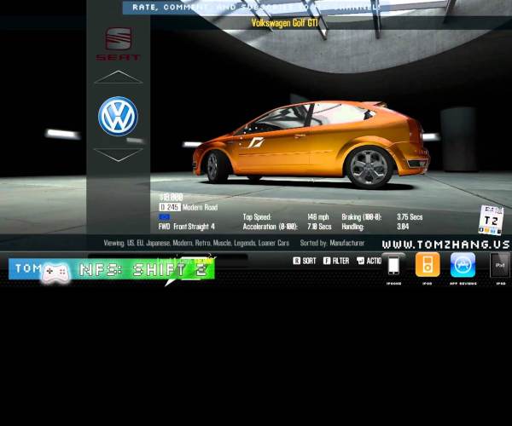Click the F key icon beside FILTER
The height and width of the screenshot is (426, 512).
[x=327, y=261]
